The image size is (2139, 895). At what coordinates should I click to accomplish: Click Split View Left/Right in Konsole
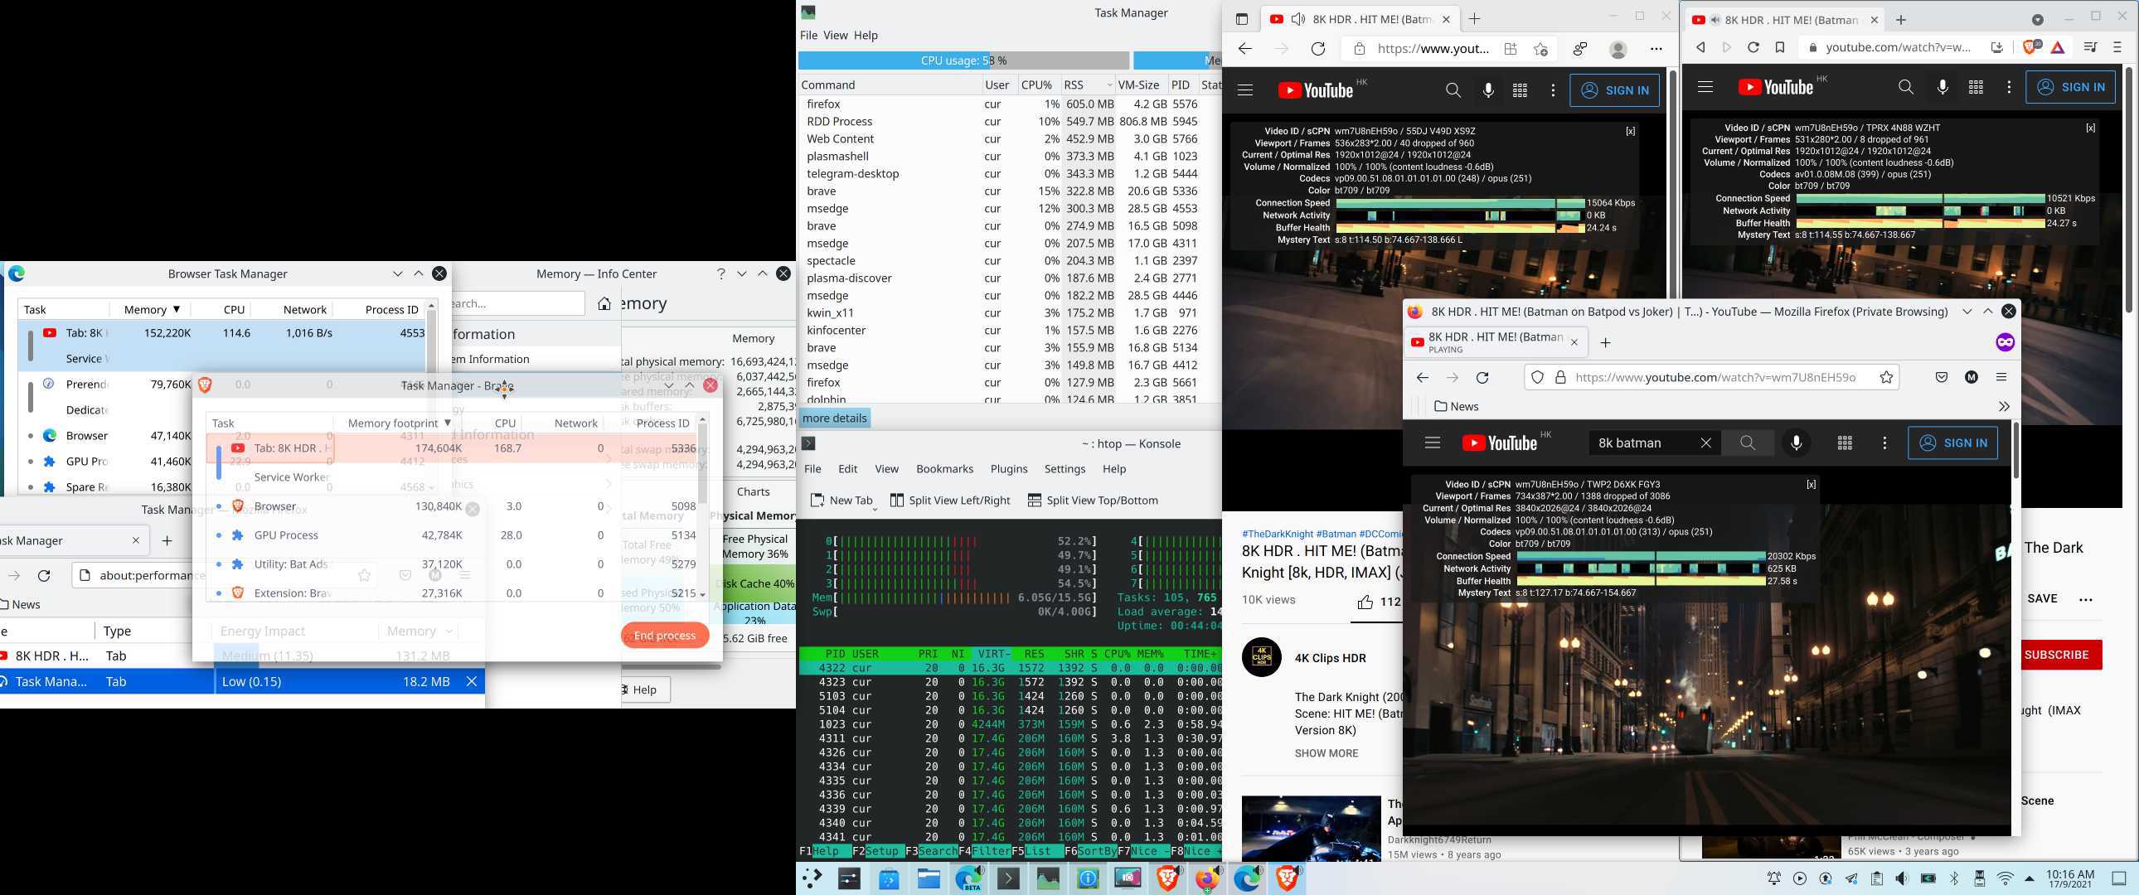click(950, 500)
